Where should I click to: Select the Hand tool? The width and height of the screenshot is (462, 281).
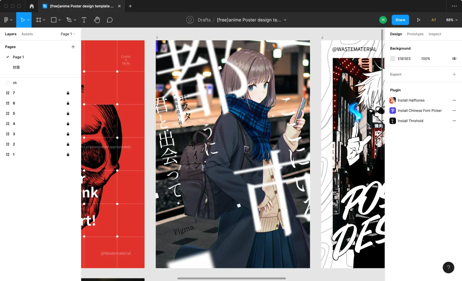click(97, 20)
